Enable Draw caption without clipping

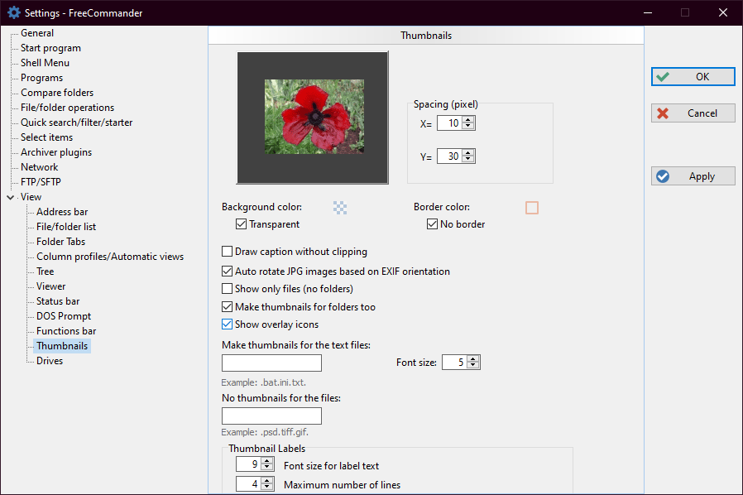[228, 252]
